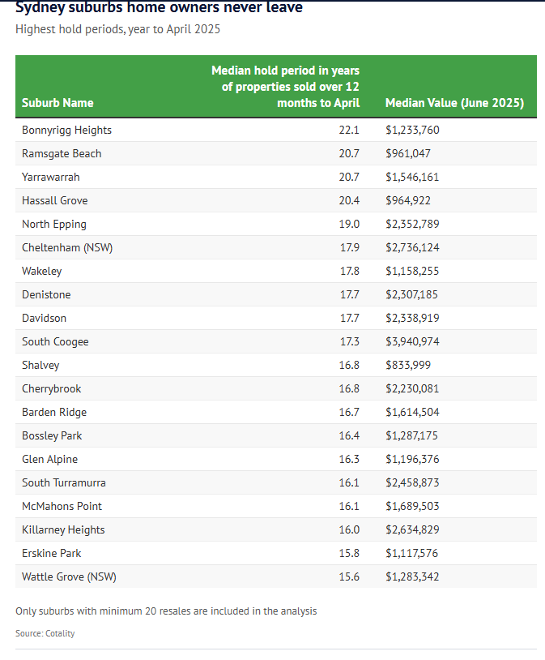
Task: Click the Median Value (June 2025) header
Action: pos(454,103)
